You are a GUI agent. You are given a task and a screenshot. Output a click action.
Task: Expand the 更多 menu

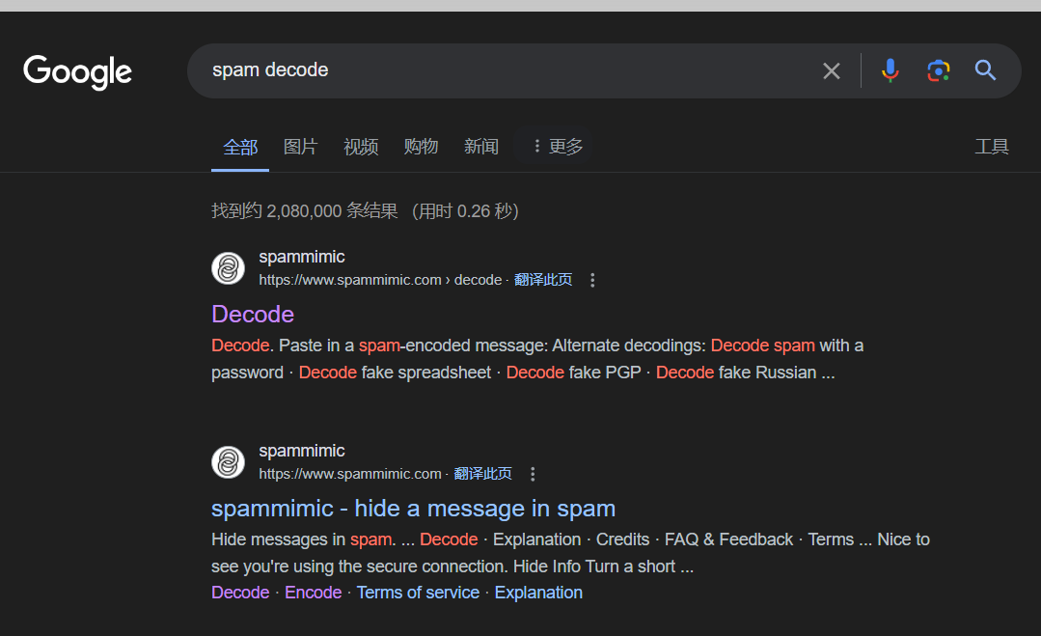[x=558, y=147]
